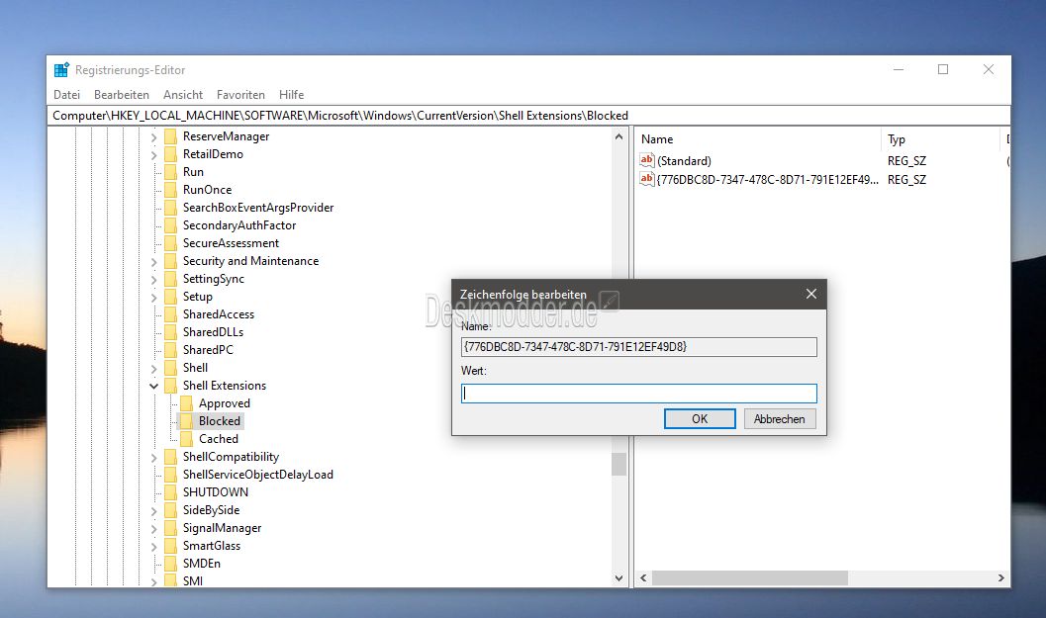This screenshot has height=618, width=1046.
Task: Click the values pane scroll-right arrow
Action: coord(1000,578)
